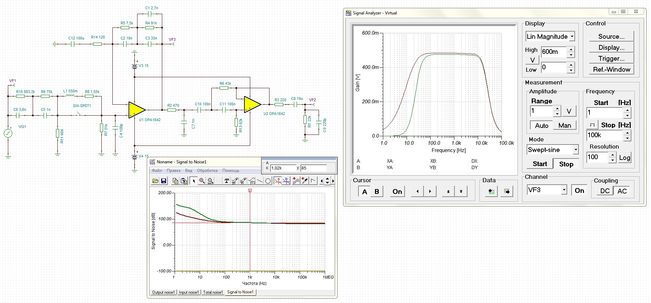Switch coupling to DC
651x303 pixels.
605,191
